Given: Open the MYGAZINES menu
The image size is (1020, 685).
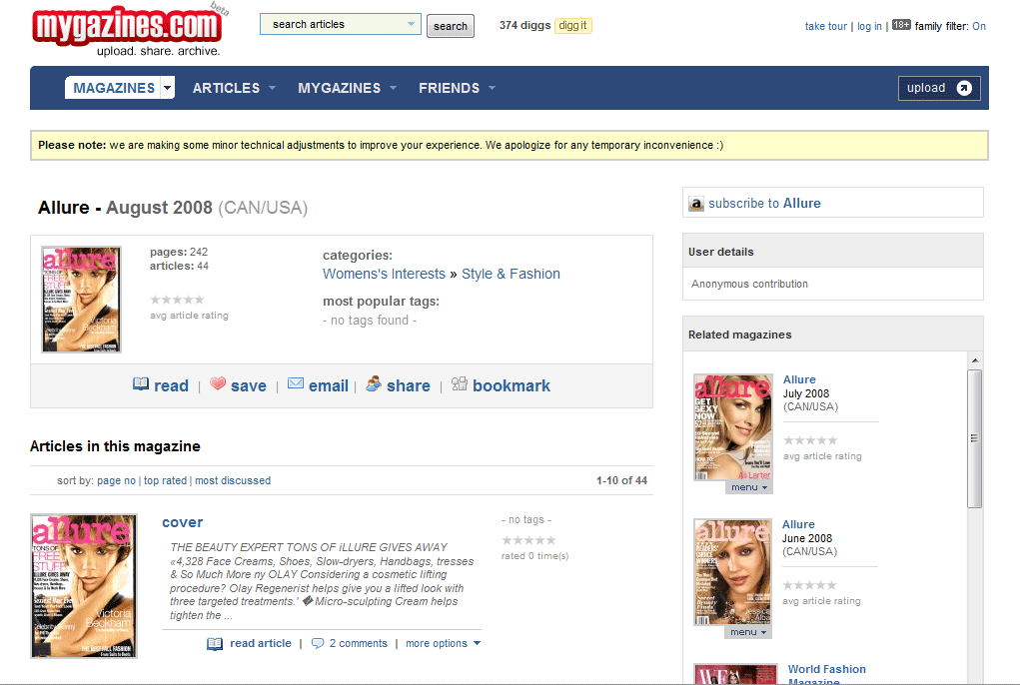Looking at the screenshot, I should pos(339,88).
